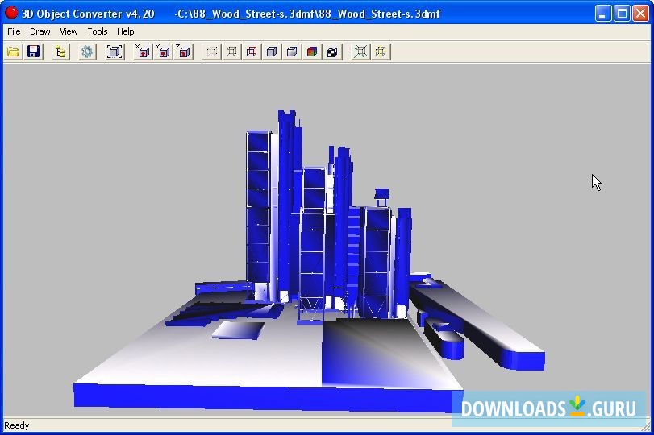Select the flat shaded cube display mode
This screenshot has width=654, height=435.
pyautogui.click(x=272, y=52)
